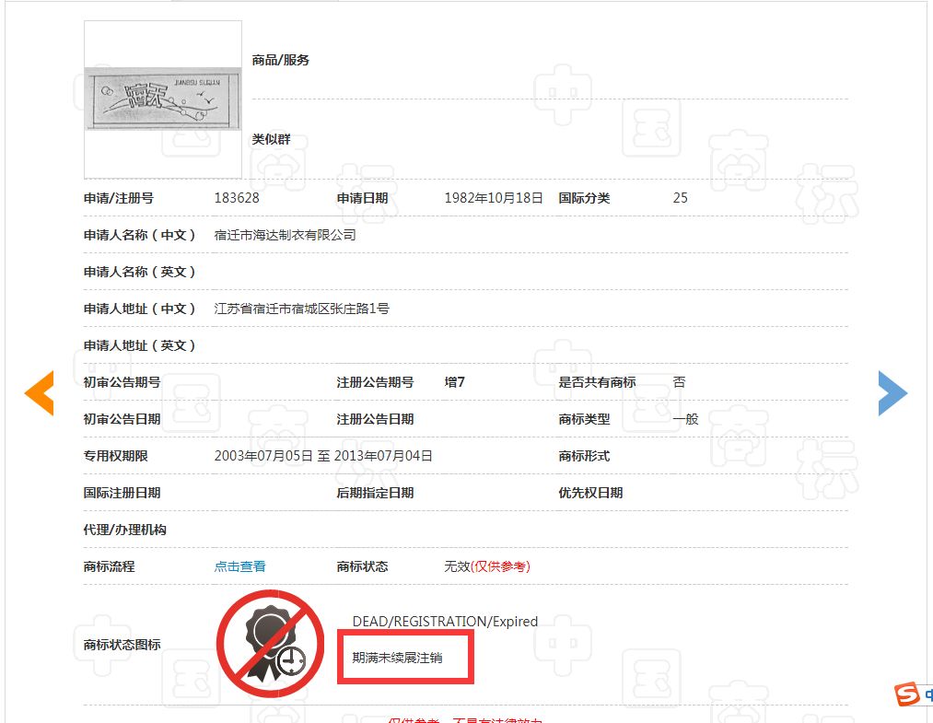Select the DEAD/REGISTRATION/Expired status text
Viewport: 933px width, 723px height.
(x=445, y=622)
